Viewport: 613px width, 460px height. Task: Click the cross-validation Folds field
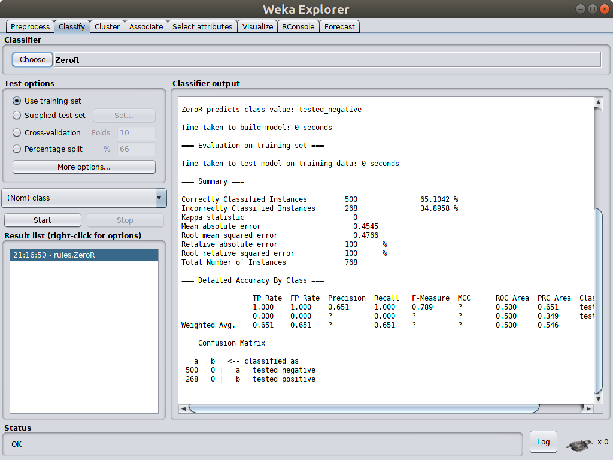[136, 132]
